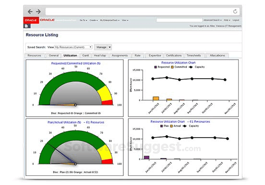Click the Manage button
This screenshot has width=265, height=185.
pos(101,47)
